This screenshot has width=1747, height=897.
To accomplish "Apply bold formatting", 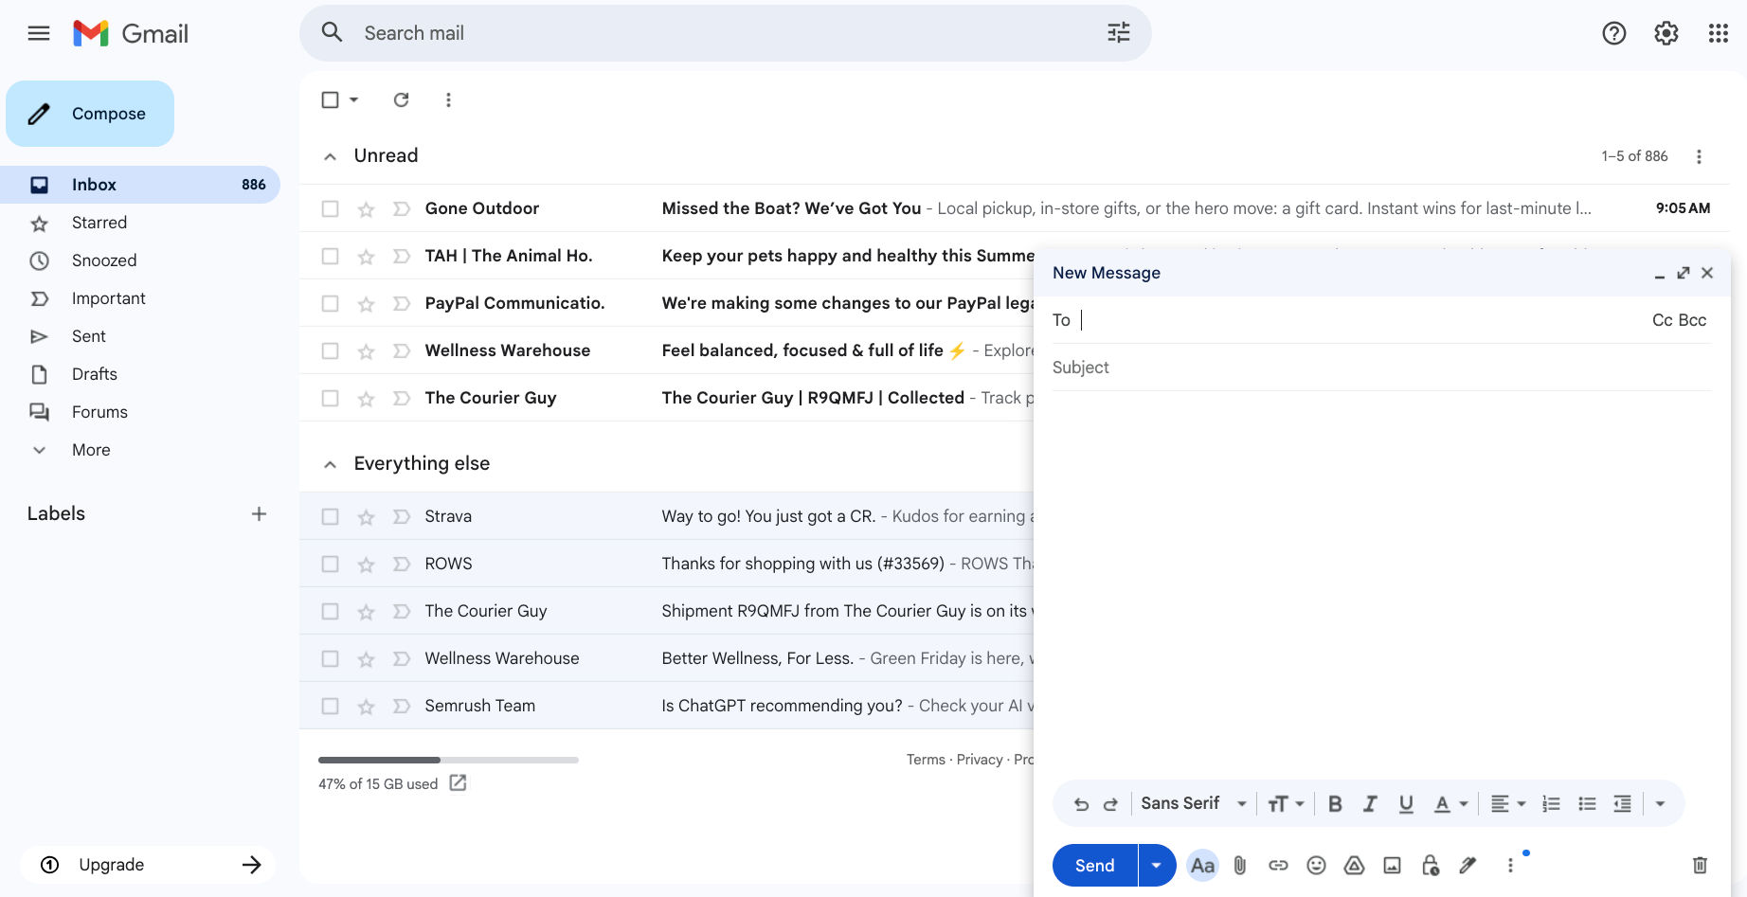I will tap(1335, 804).
